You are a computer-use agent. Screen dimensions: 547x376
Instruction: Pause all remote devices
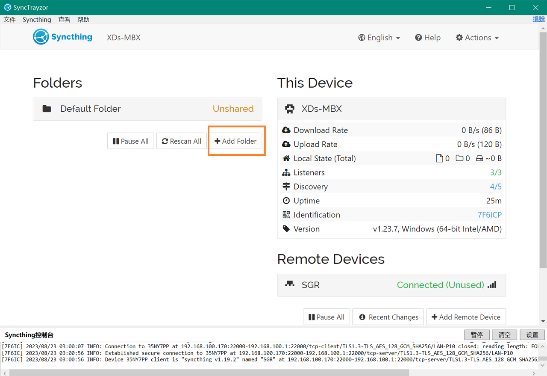coord(326,317)
